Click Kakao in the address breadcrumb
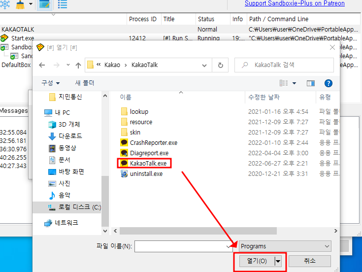Viewport: 362px width, 272px height. pos(112,65)
